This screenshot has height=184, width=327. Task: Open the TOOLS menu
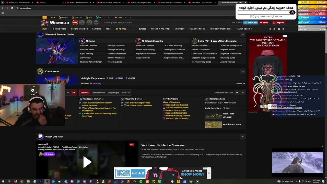(x=108, y=29)
